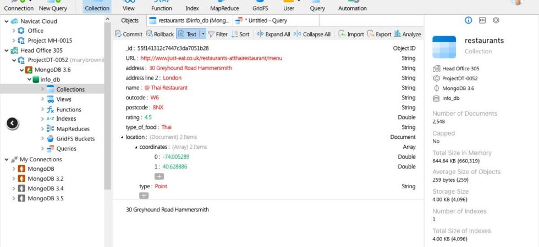Edit the address text field at bottom
The width and height of the screenshot is (539, 247).
[268, 210]
